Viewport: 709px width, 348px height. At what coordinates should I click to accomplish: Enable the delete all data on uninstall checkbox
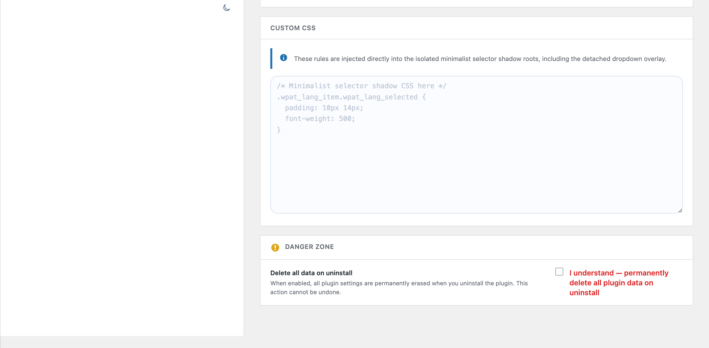[559, 272]
